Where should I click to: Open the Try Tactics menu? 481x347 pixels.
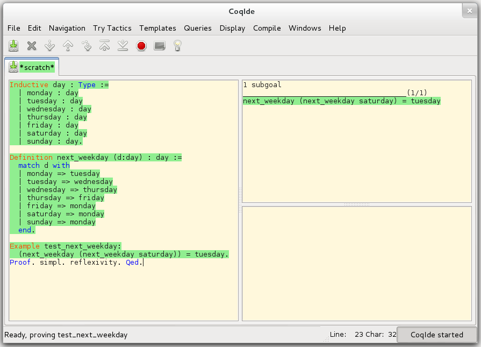point(112,29)
